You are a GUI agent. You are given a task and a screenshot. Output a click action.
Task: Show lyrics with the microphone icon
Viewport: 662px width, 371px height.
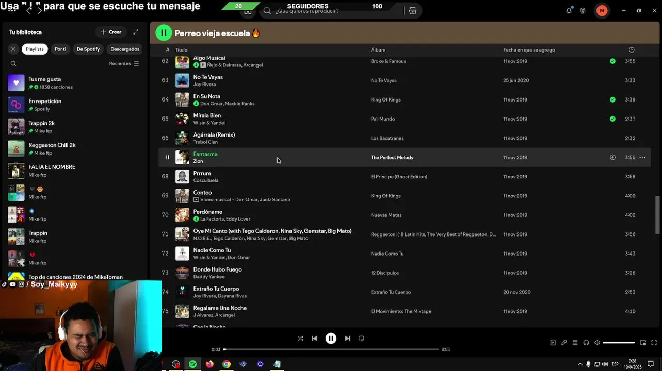click(x=564, y=343)
